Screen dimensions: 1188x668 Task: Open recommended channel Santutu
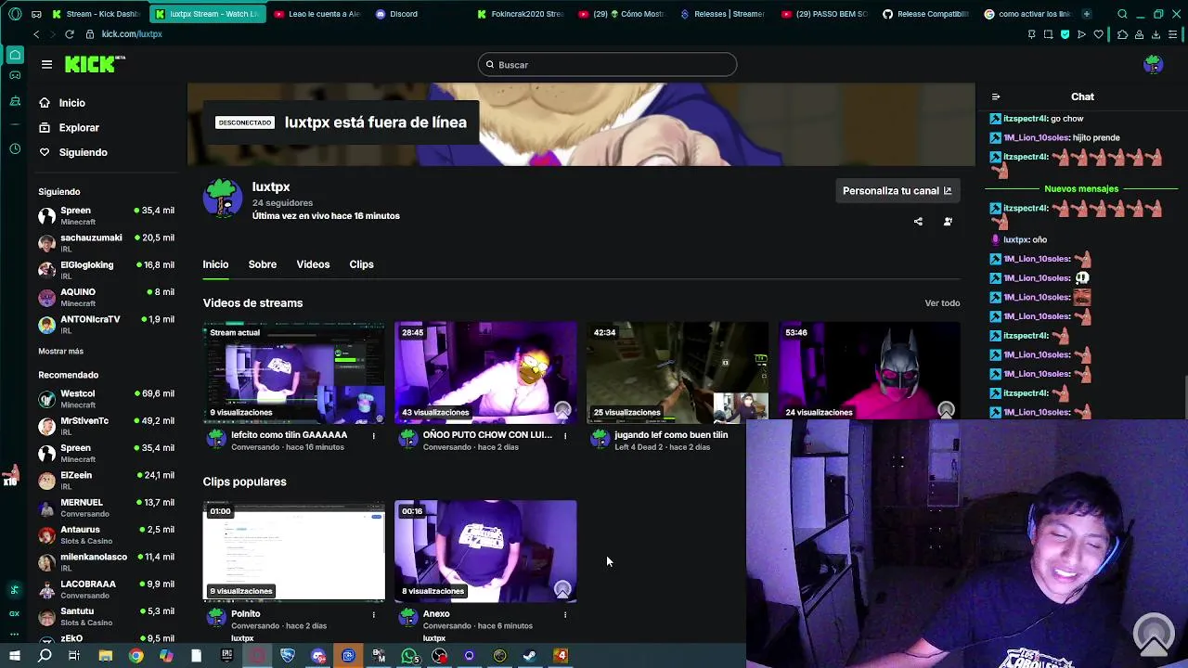pos(106,616)
